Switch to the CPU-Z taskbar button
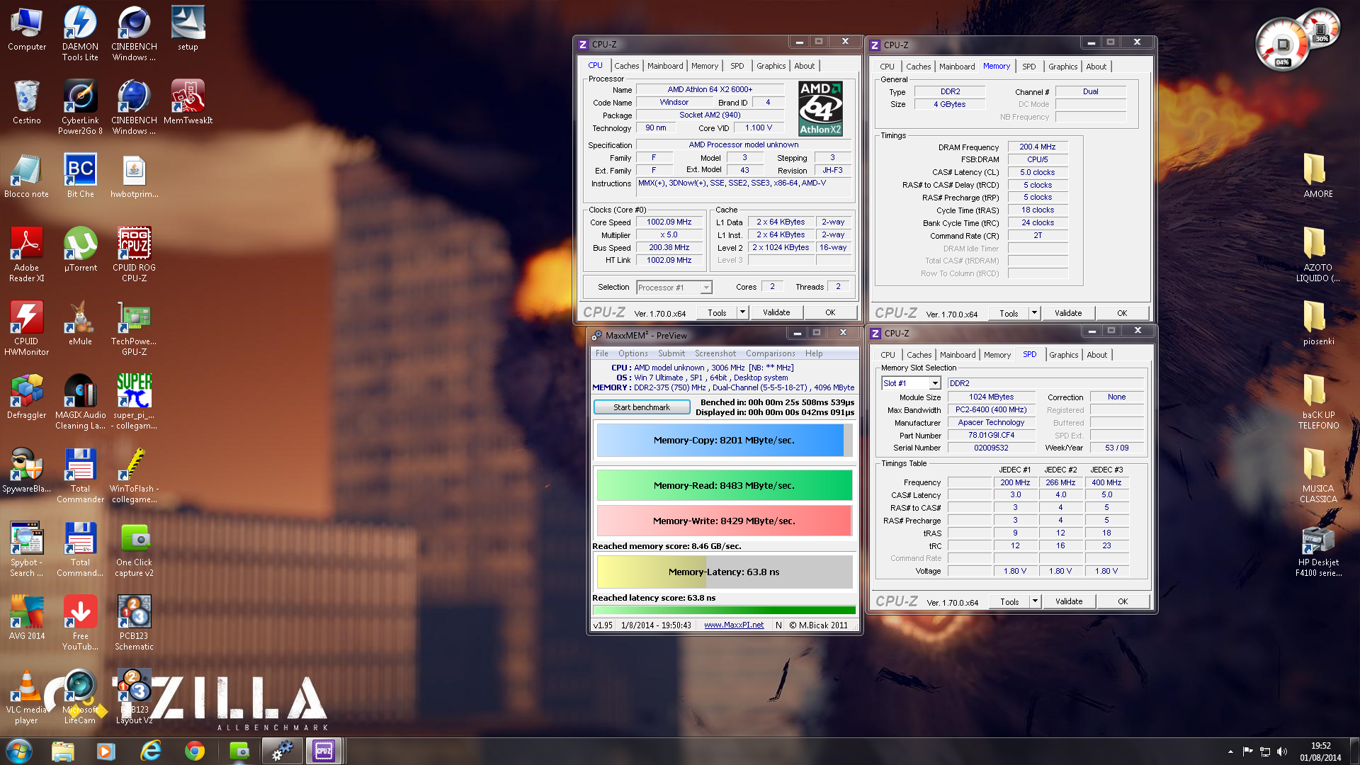1360x765 pixels. 324,751
